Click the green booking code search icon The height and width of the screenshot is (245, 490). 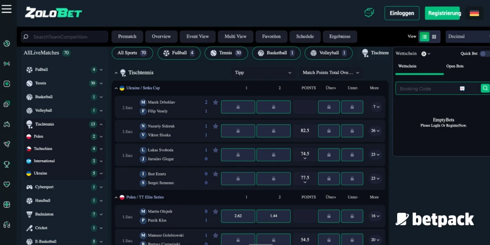point(485,88)
